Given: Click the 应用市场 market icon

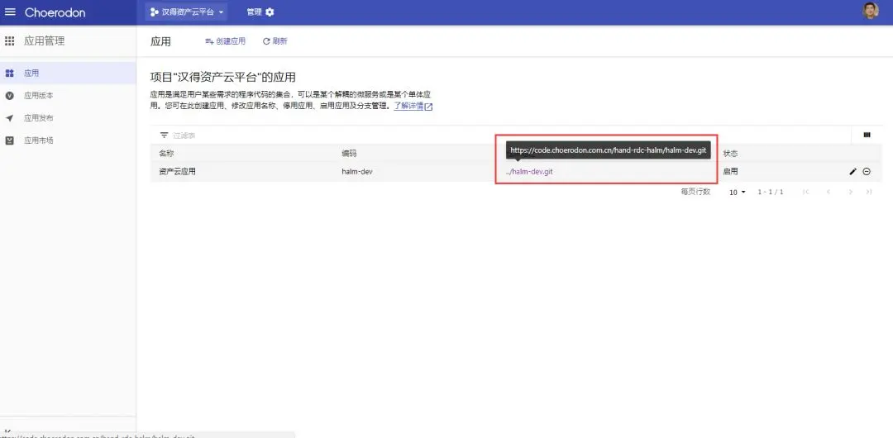Looking at the screenshot, I should coord(9,140).
